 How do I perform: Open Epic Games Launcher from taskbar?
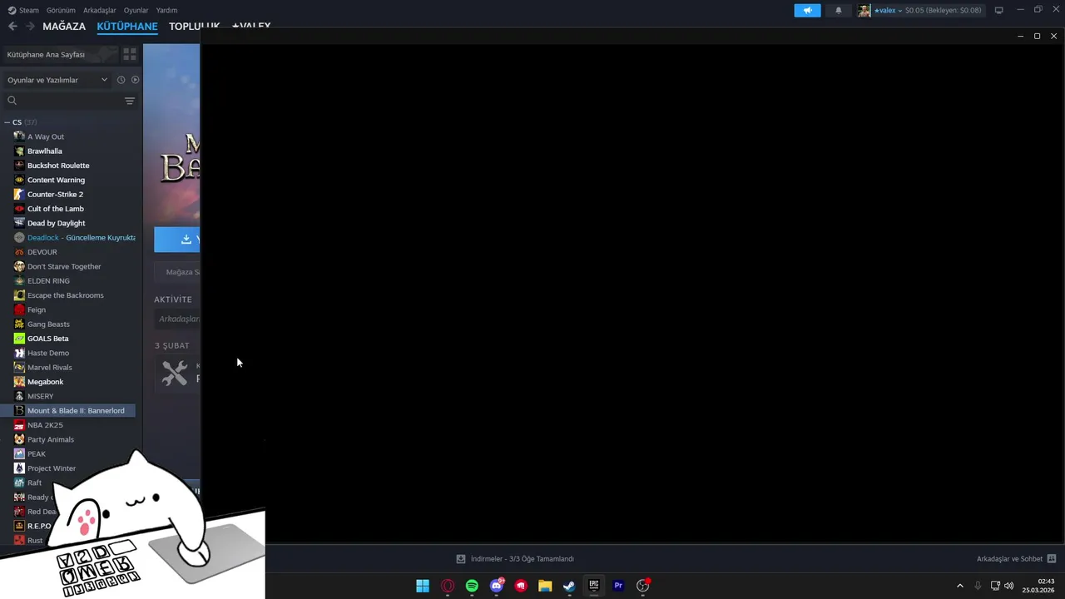[x=594, y=586]
